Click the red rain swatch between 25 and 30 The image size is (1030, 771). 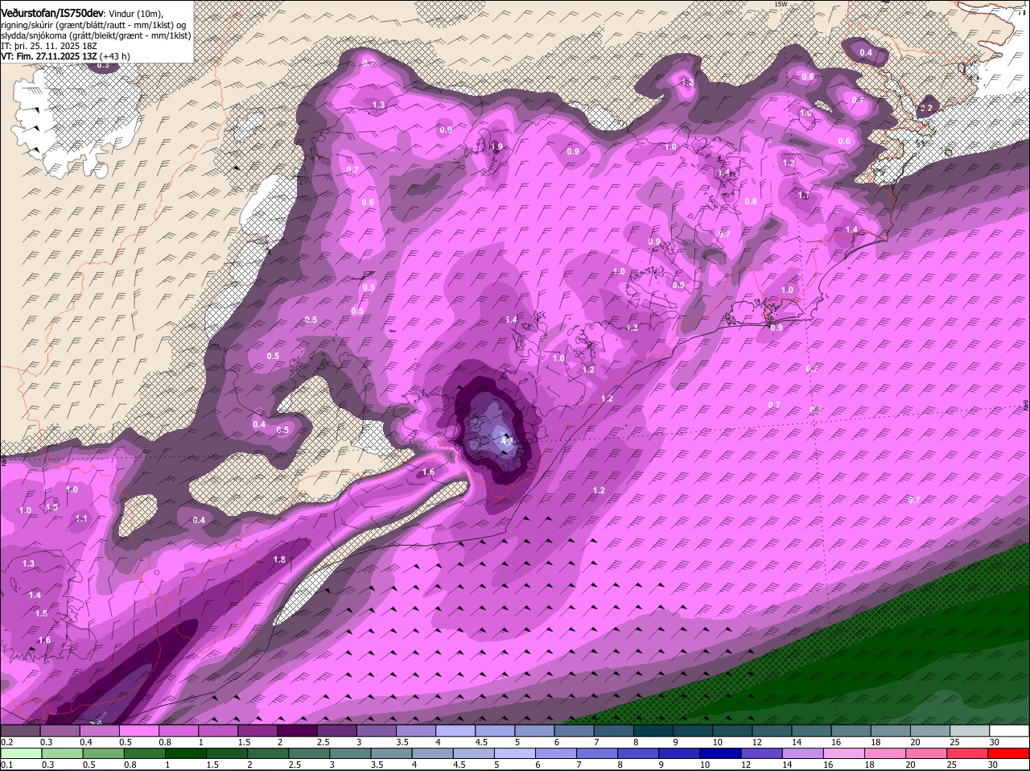(x=968, y=753)
